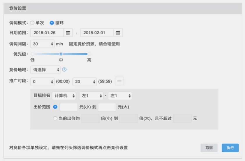This screenshot has height=161, width=245.
Task: Open the start hour dropdown showing 0
Action: coord(42,82)
